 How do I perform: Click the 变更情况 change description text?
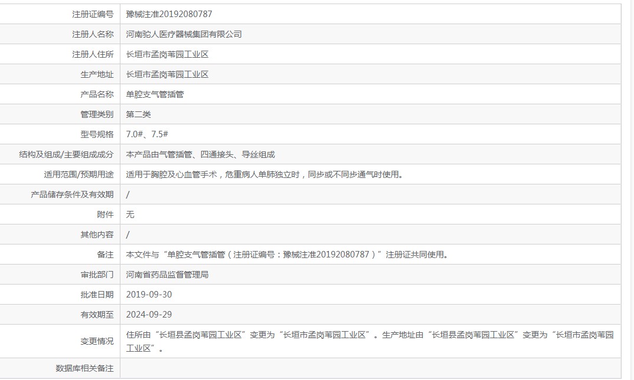pos(370,335)
